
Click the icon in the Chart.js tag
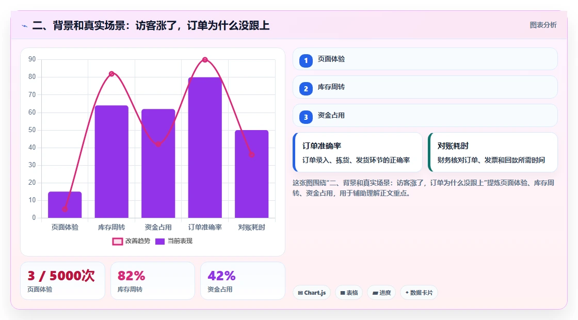point(300,293)
